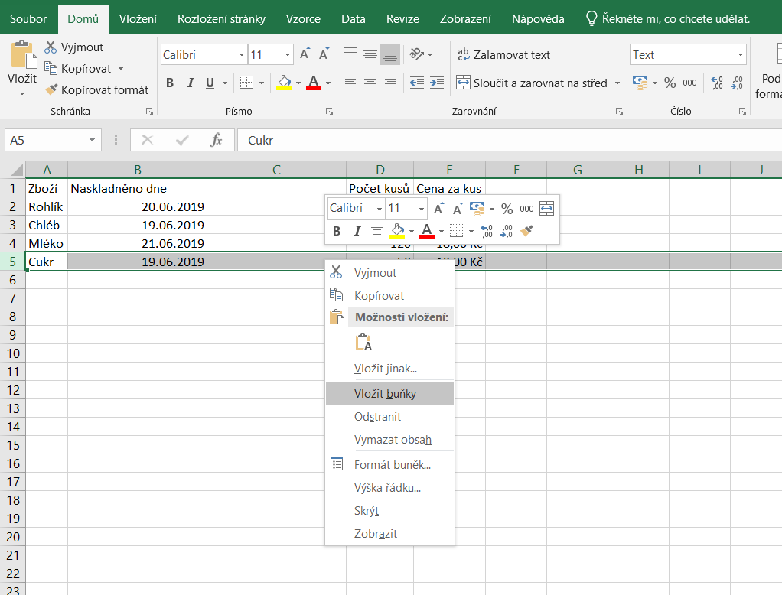Open the Schránka dialog launcher icon
Viewport: 782px width, 595px height.
(x=148, y=111)
